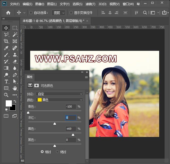This screenshot has width=170, height=164.
Task: Select the Eyedropper tool
Action: [x=6, y=48]
